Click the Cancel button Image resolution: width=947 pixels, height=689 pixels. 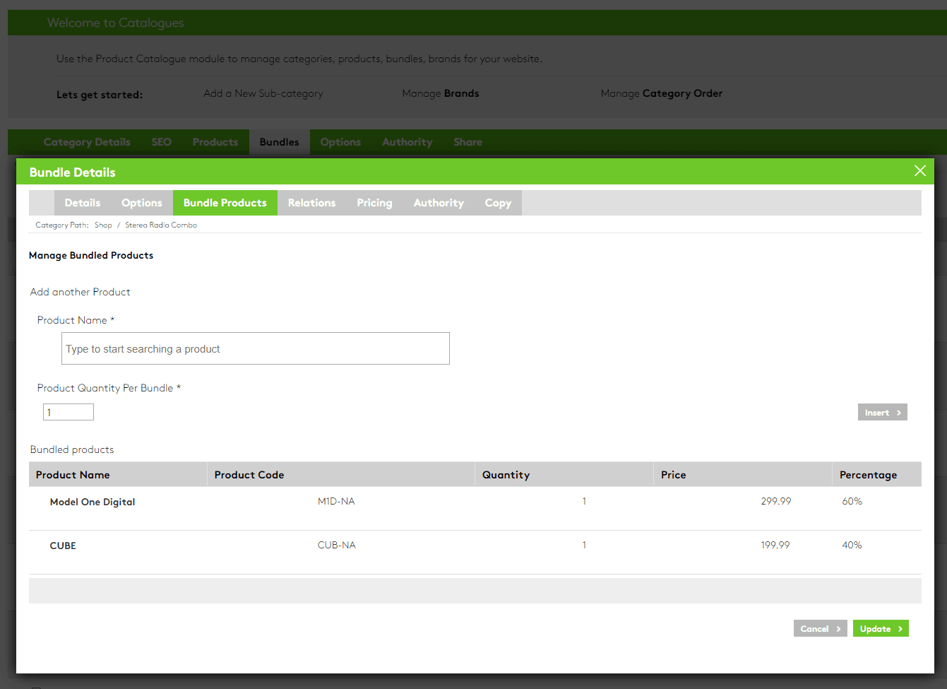click(x=820, y=628)
